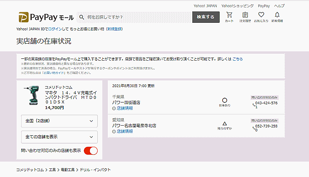Click the ログイン link

coord(54,29)
